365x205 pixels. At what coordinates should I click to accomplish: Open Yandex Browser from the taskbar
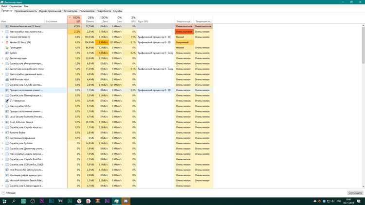click(79, 201)
